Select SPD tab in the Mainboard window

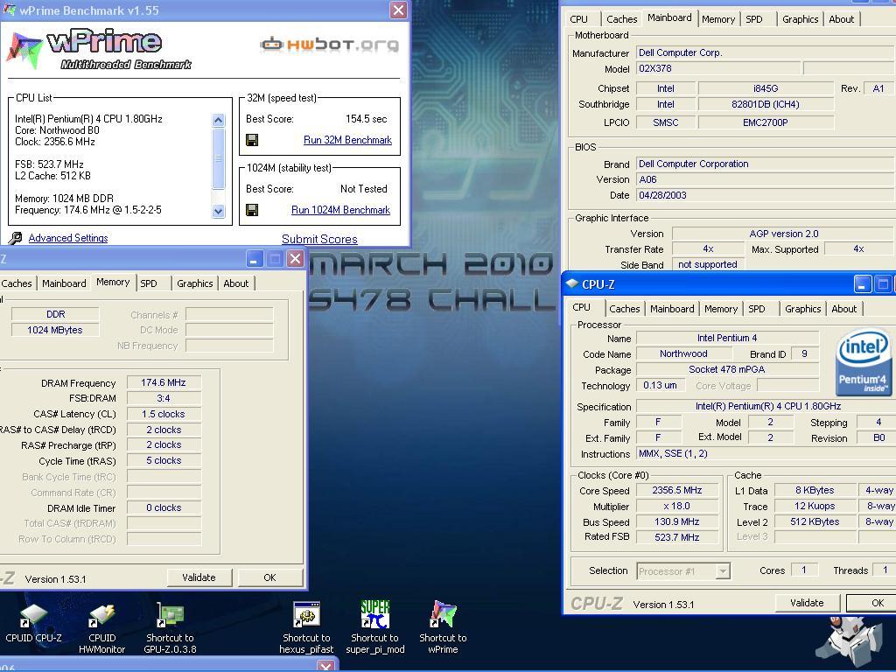tap(754, 19)
